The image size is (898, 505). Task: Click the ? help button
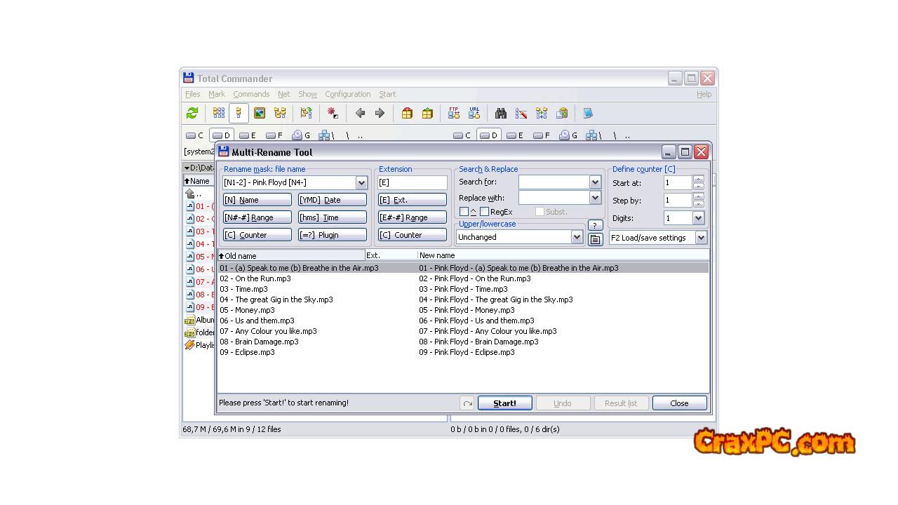pos(595,225)
